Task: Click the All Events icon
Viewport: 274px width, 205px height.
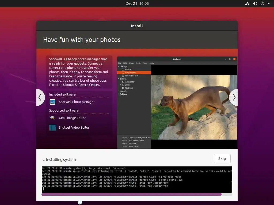Action: (123, 82)
